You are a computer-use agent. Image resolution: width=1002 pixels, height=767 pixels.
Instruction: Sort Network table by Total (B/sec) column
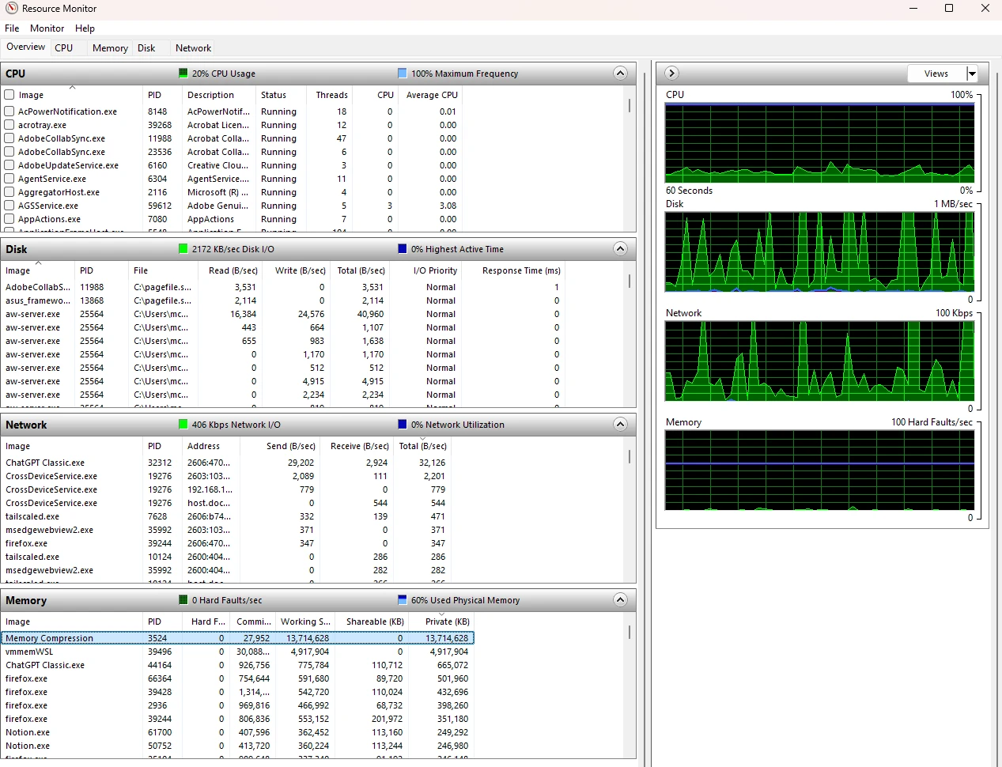(x=422, y=446)
